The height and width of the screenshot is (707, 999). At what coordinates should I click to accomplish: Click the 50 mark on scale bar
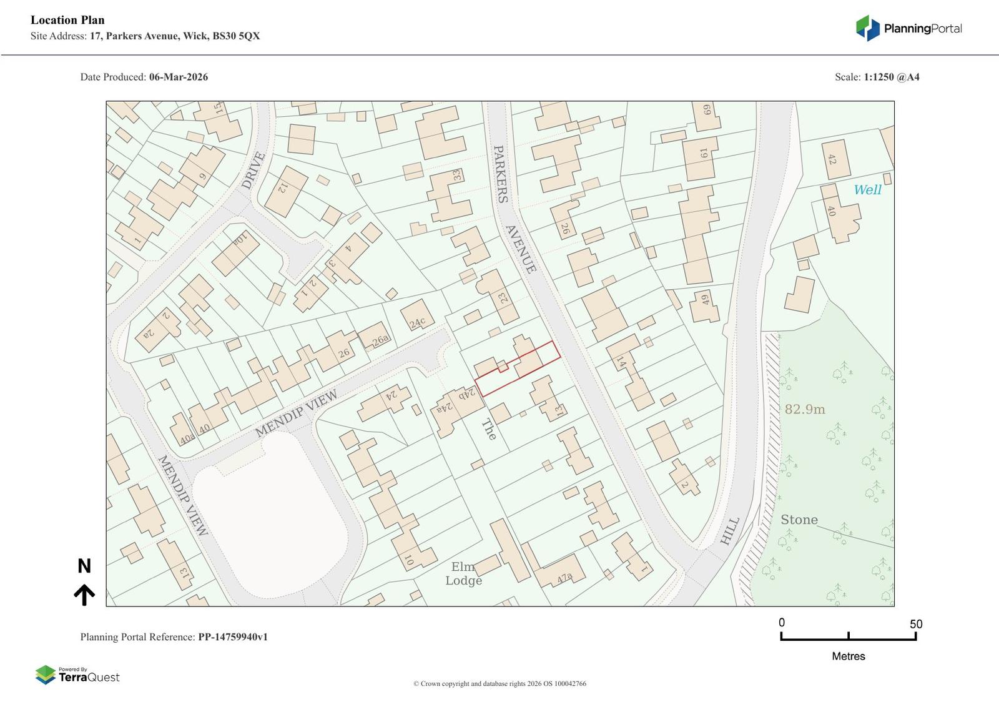click(915, 624)
